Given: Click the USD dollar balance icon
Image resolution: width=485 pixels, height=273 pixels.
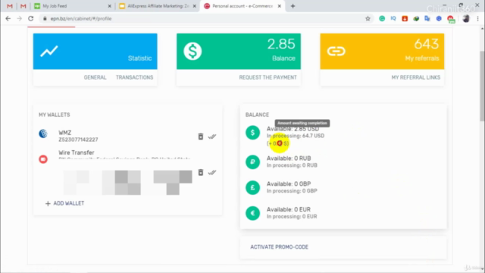Looking at the screenshot, I should (x=252, y=133).
